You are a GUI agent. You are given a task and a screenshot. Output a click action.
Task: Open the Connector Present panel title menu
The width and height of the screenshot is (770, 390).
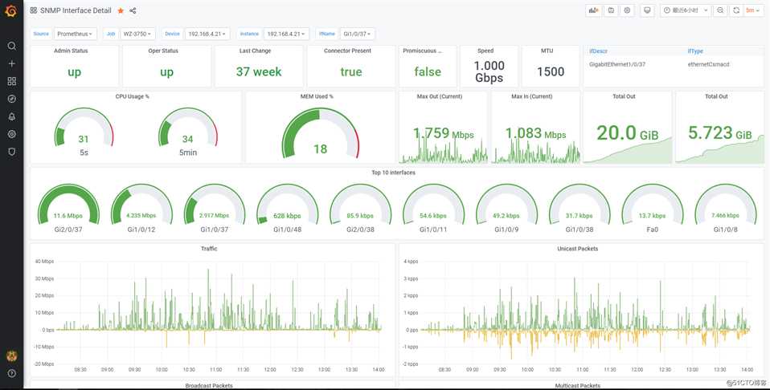point(347,51)
